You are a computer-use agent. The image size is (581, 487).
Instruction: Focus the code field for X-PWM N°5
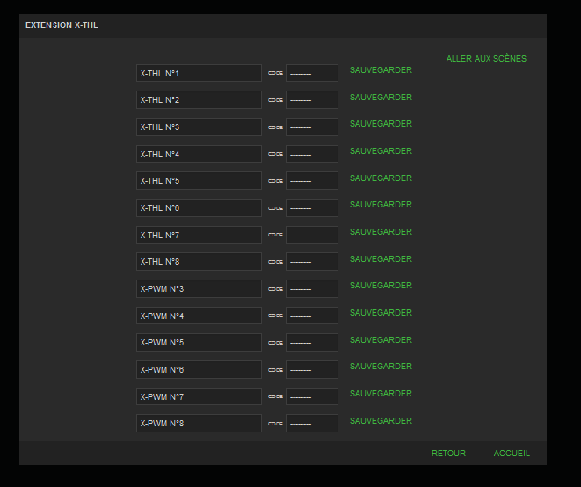(312, 342)
